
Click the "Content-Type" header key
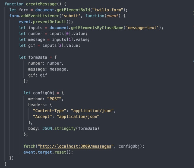(x=50, y=111)
